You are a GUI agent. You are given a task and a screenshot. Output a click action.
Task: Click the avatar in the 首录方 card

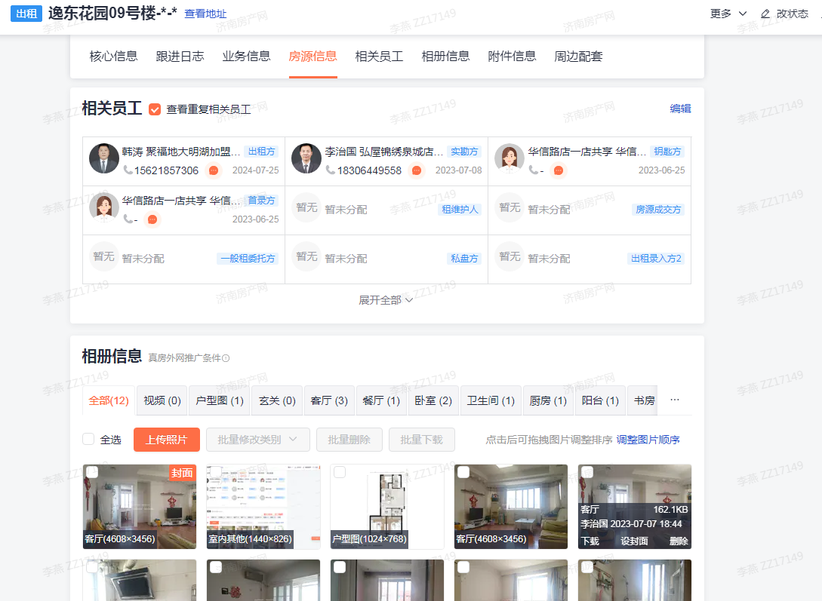(x=104, y=207)
